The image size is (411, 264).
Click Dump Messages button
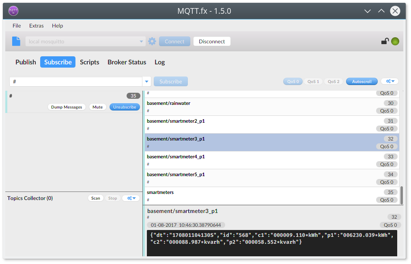[67, 107]
